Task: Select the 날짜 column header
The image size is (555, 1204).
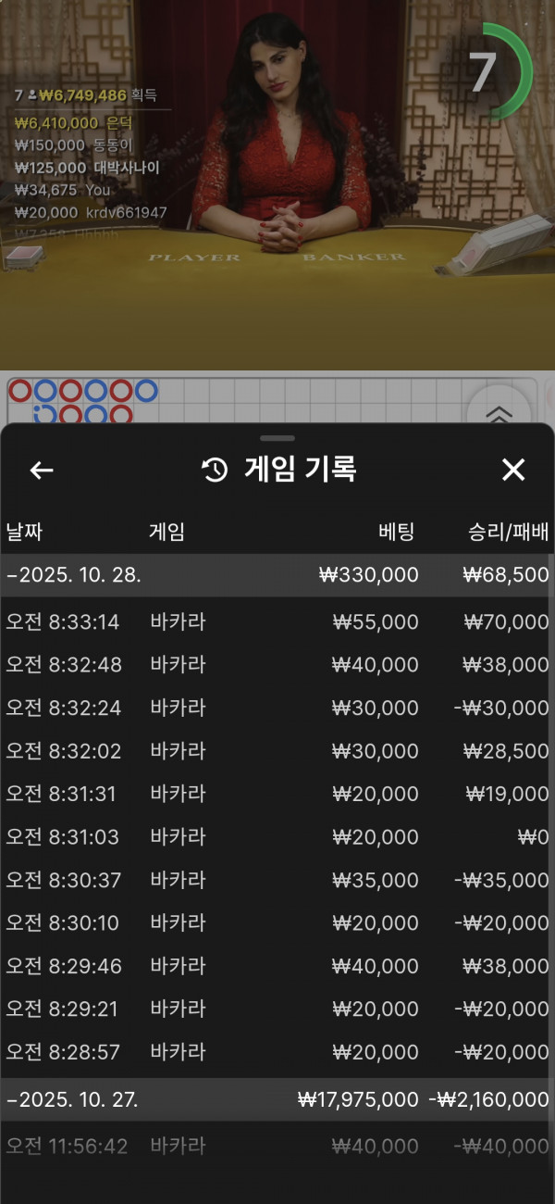Action: (24, 532)
